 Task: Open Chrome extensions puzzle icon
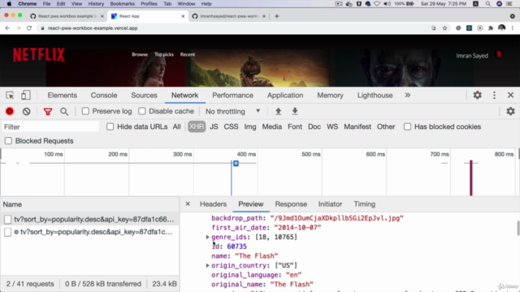pos(491,28)
